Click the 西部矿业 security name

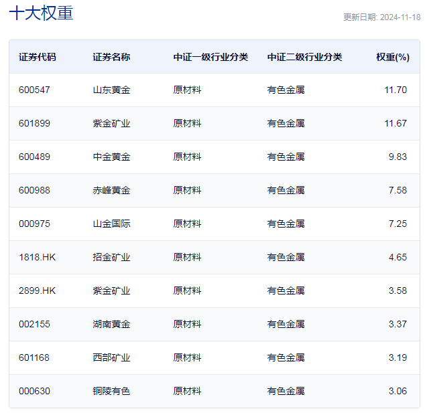point(111,357)
